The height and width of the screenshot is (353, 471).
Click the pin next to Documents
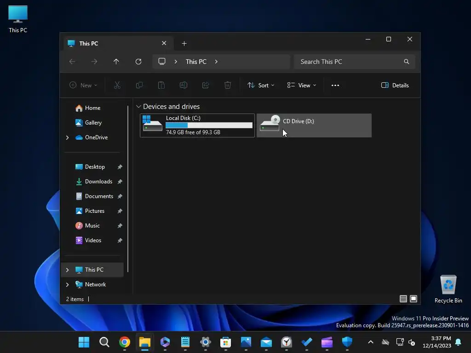pyautogui.click(x=120, y=196)
